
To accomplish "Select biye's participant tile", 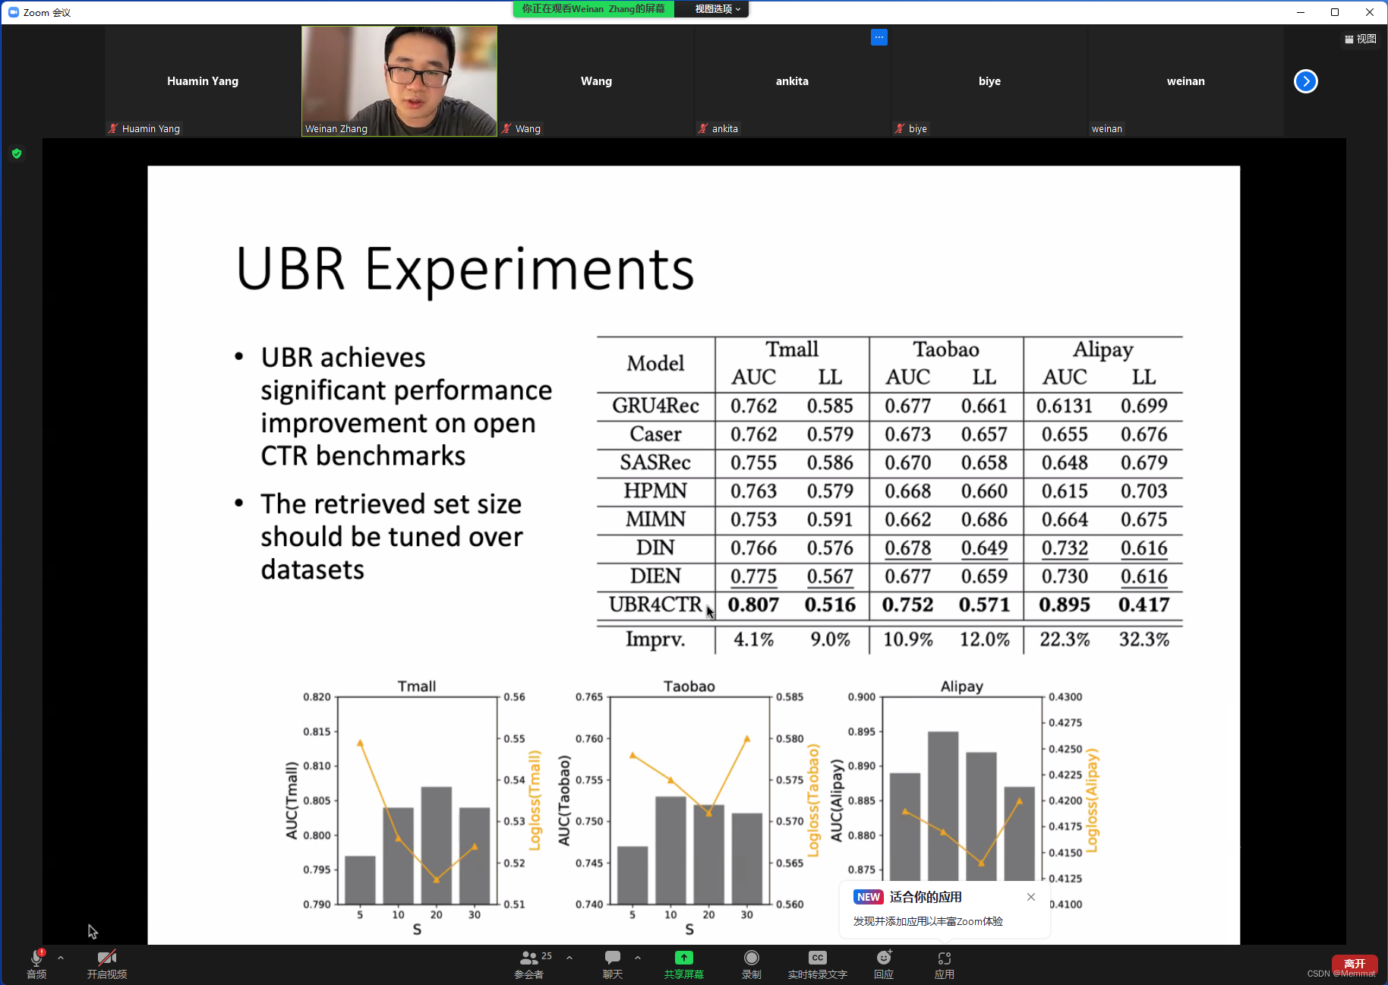I will click(x=989, y=81).
